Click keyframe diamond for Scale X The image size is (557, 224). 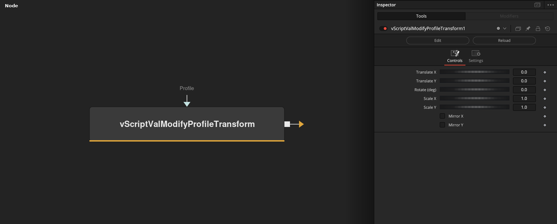pyautogui.click(x=545, y=99)
